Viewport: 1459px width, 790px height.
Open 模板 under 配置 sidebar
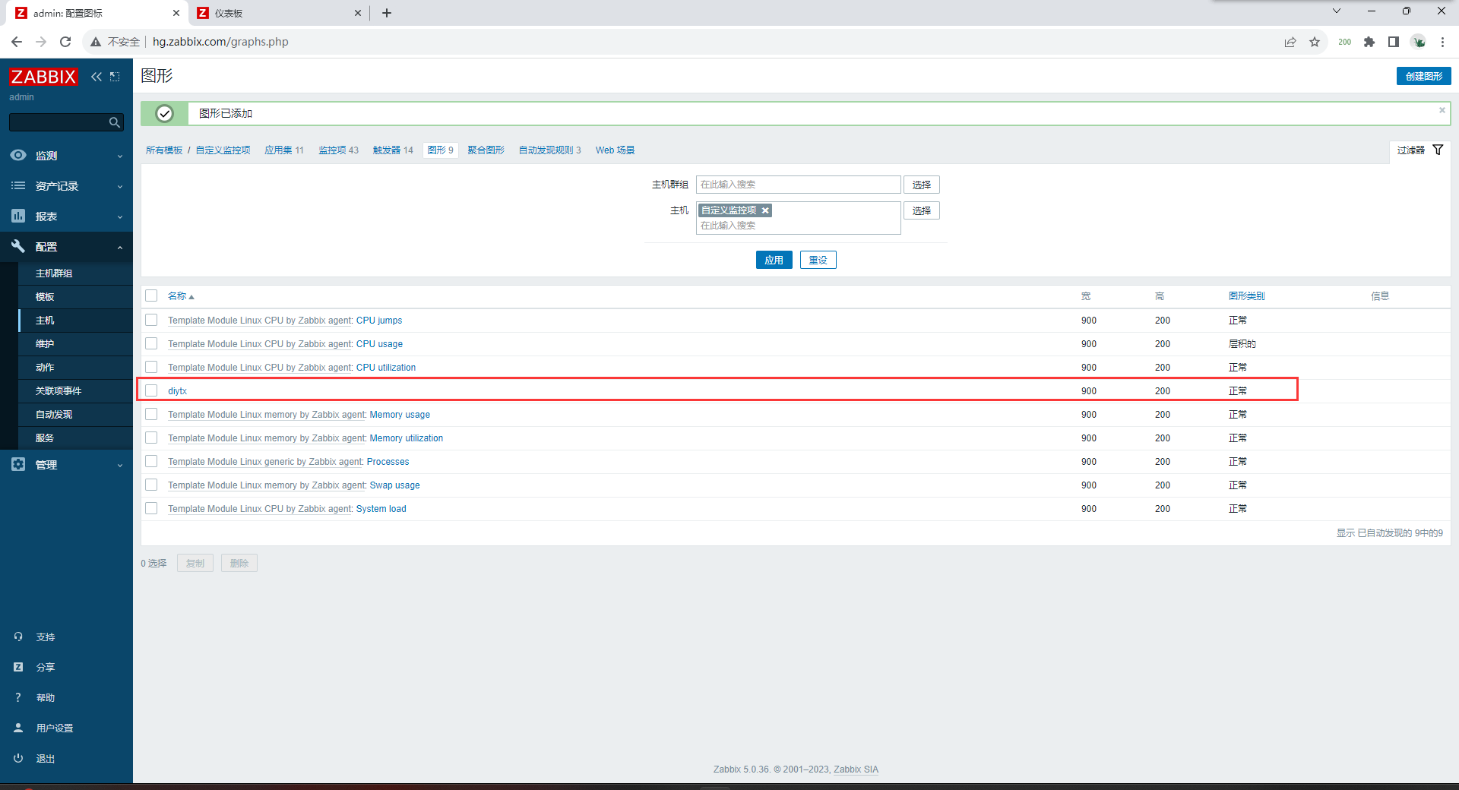click(x=45, y=297)
